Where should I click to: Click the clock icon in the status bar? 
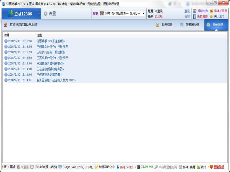click(32, 167)
